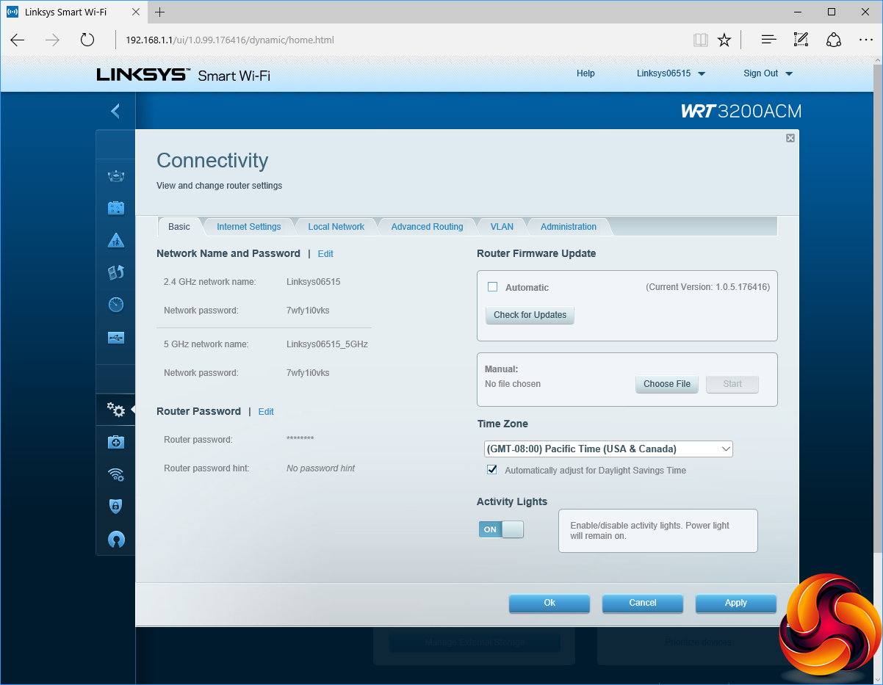
Task: Open Parental Controls sidebar icon
Action: pyautogui.click(x=115, y=240)
